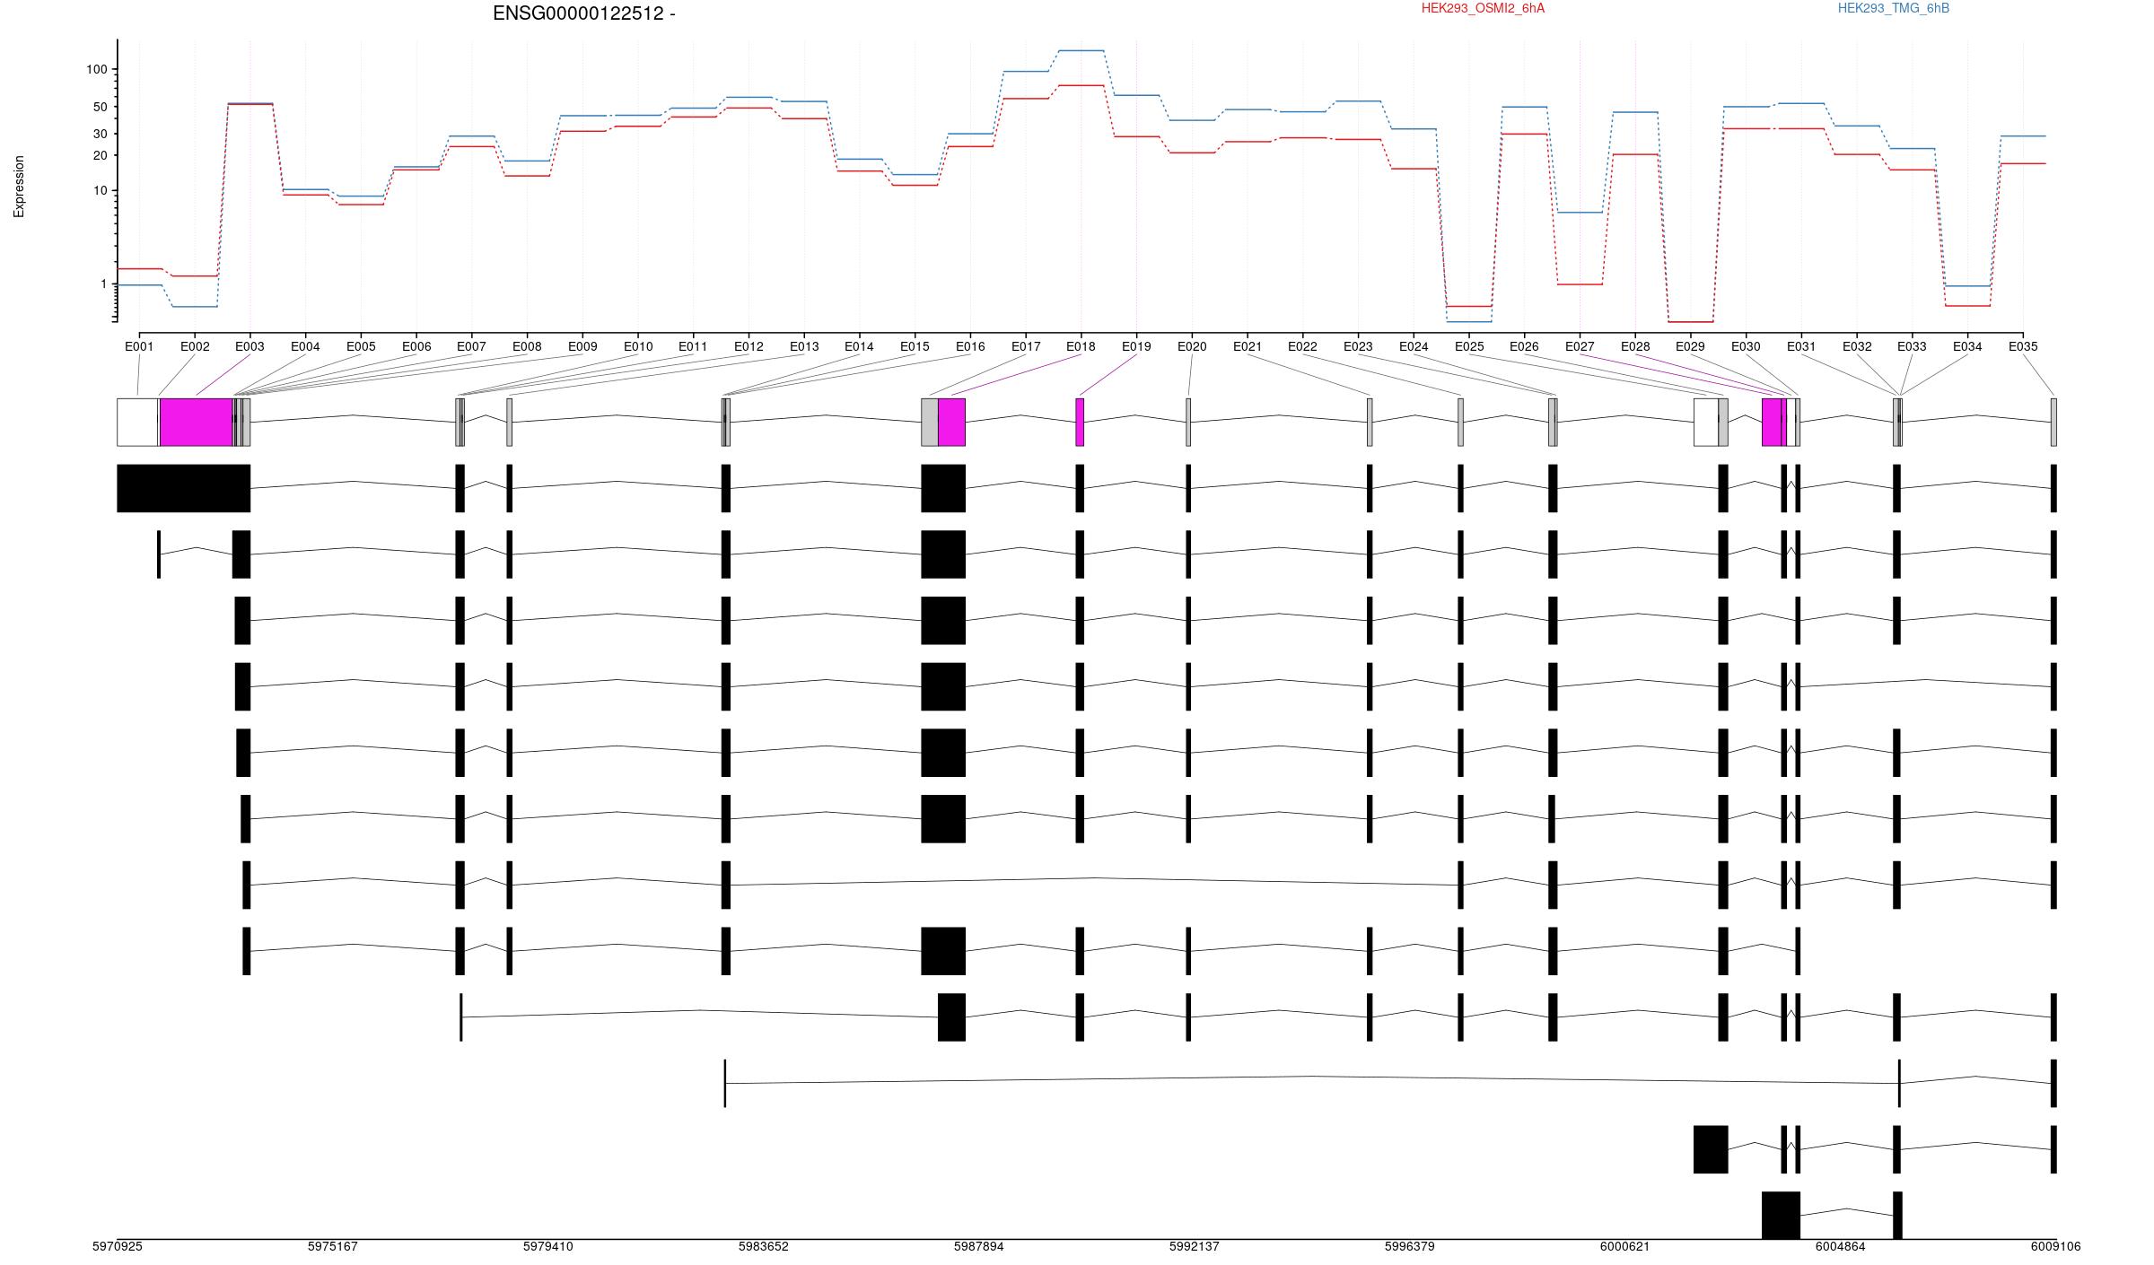2154x1265 pixels.
Task: Click y-axis tick value 30
Action: point(100,134)
